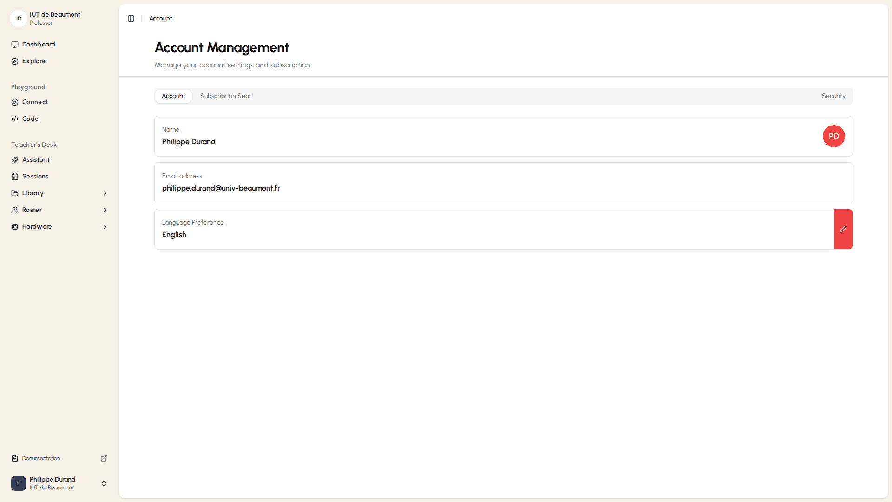The height and width of the screenshot is (502, 892).
Task: Expand the Library submenu chevron
Action: [105, 193]
